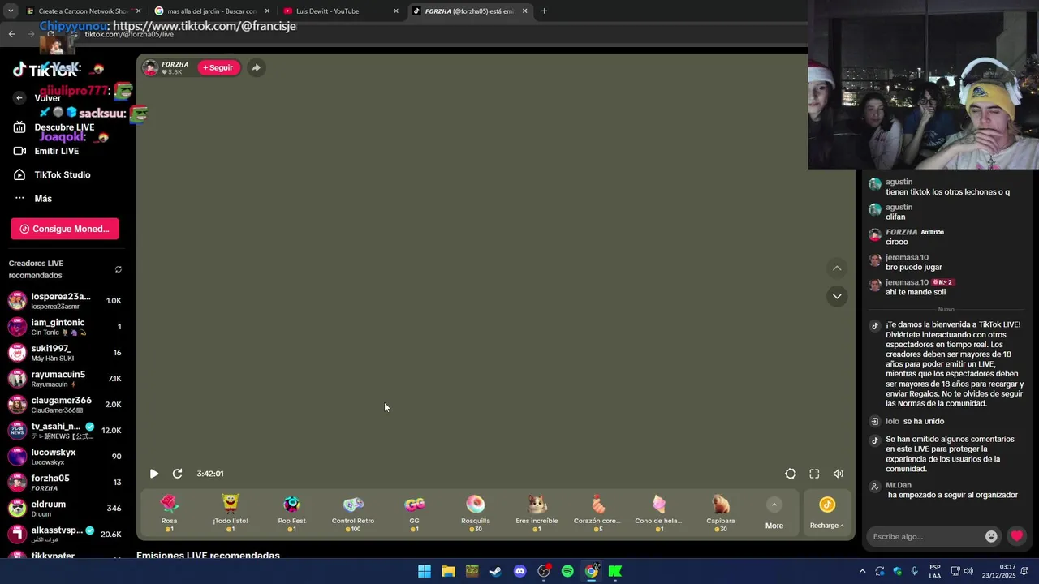Send the Control Retro gift
Viewport: 1039px width, 584px height.
pyautogui.click(x=353, y=513)
